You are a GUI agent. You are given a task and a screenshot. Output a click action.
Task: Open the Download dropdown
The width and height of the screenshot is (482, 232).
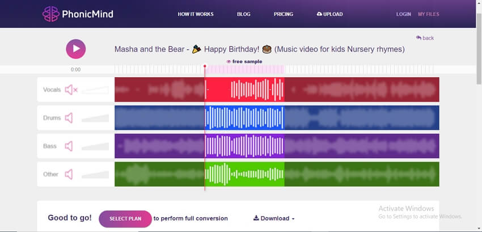(274, 218)
